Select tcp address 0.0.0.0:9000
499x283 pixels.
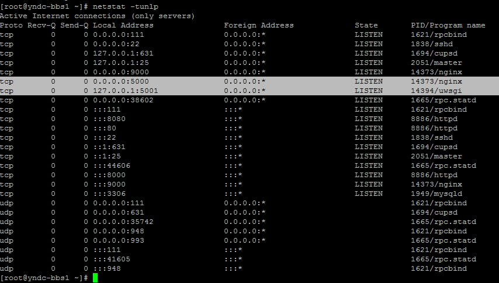tap(120, 72)
